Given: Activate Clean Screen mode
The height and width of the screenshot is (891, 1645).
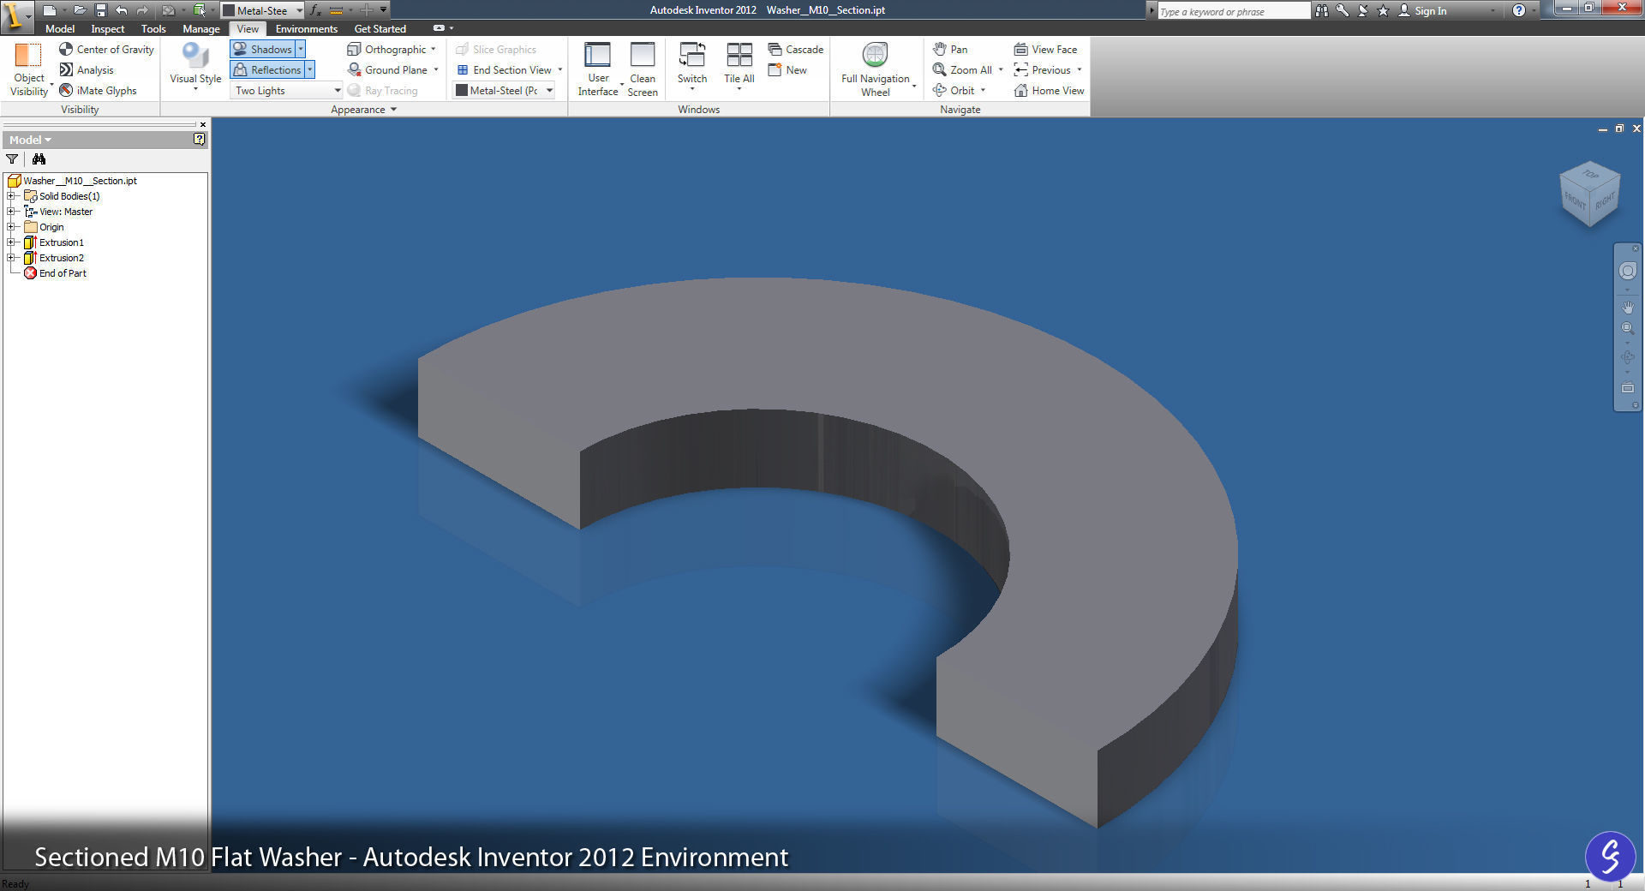Looking at the screenshot, I should coord(643,69).
